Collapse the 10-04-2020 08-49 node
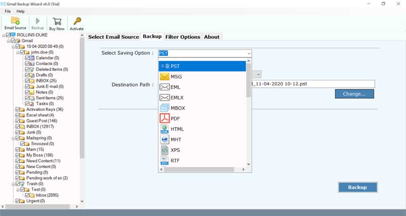Image resolution: width=406 pixels, height=216 pixels. pyautogui.click(x=13, y=47)
